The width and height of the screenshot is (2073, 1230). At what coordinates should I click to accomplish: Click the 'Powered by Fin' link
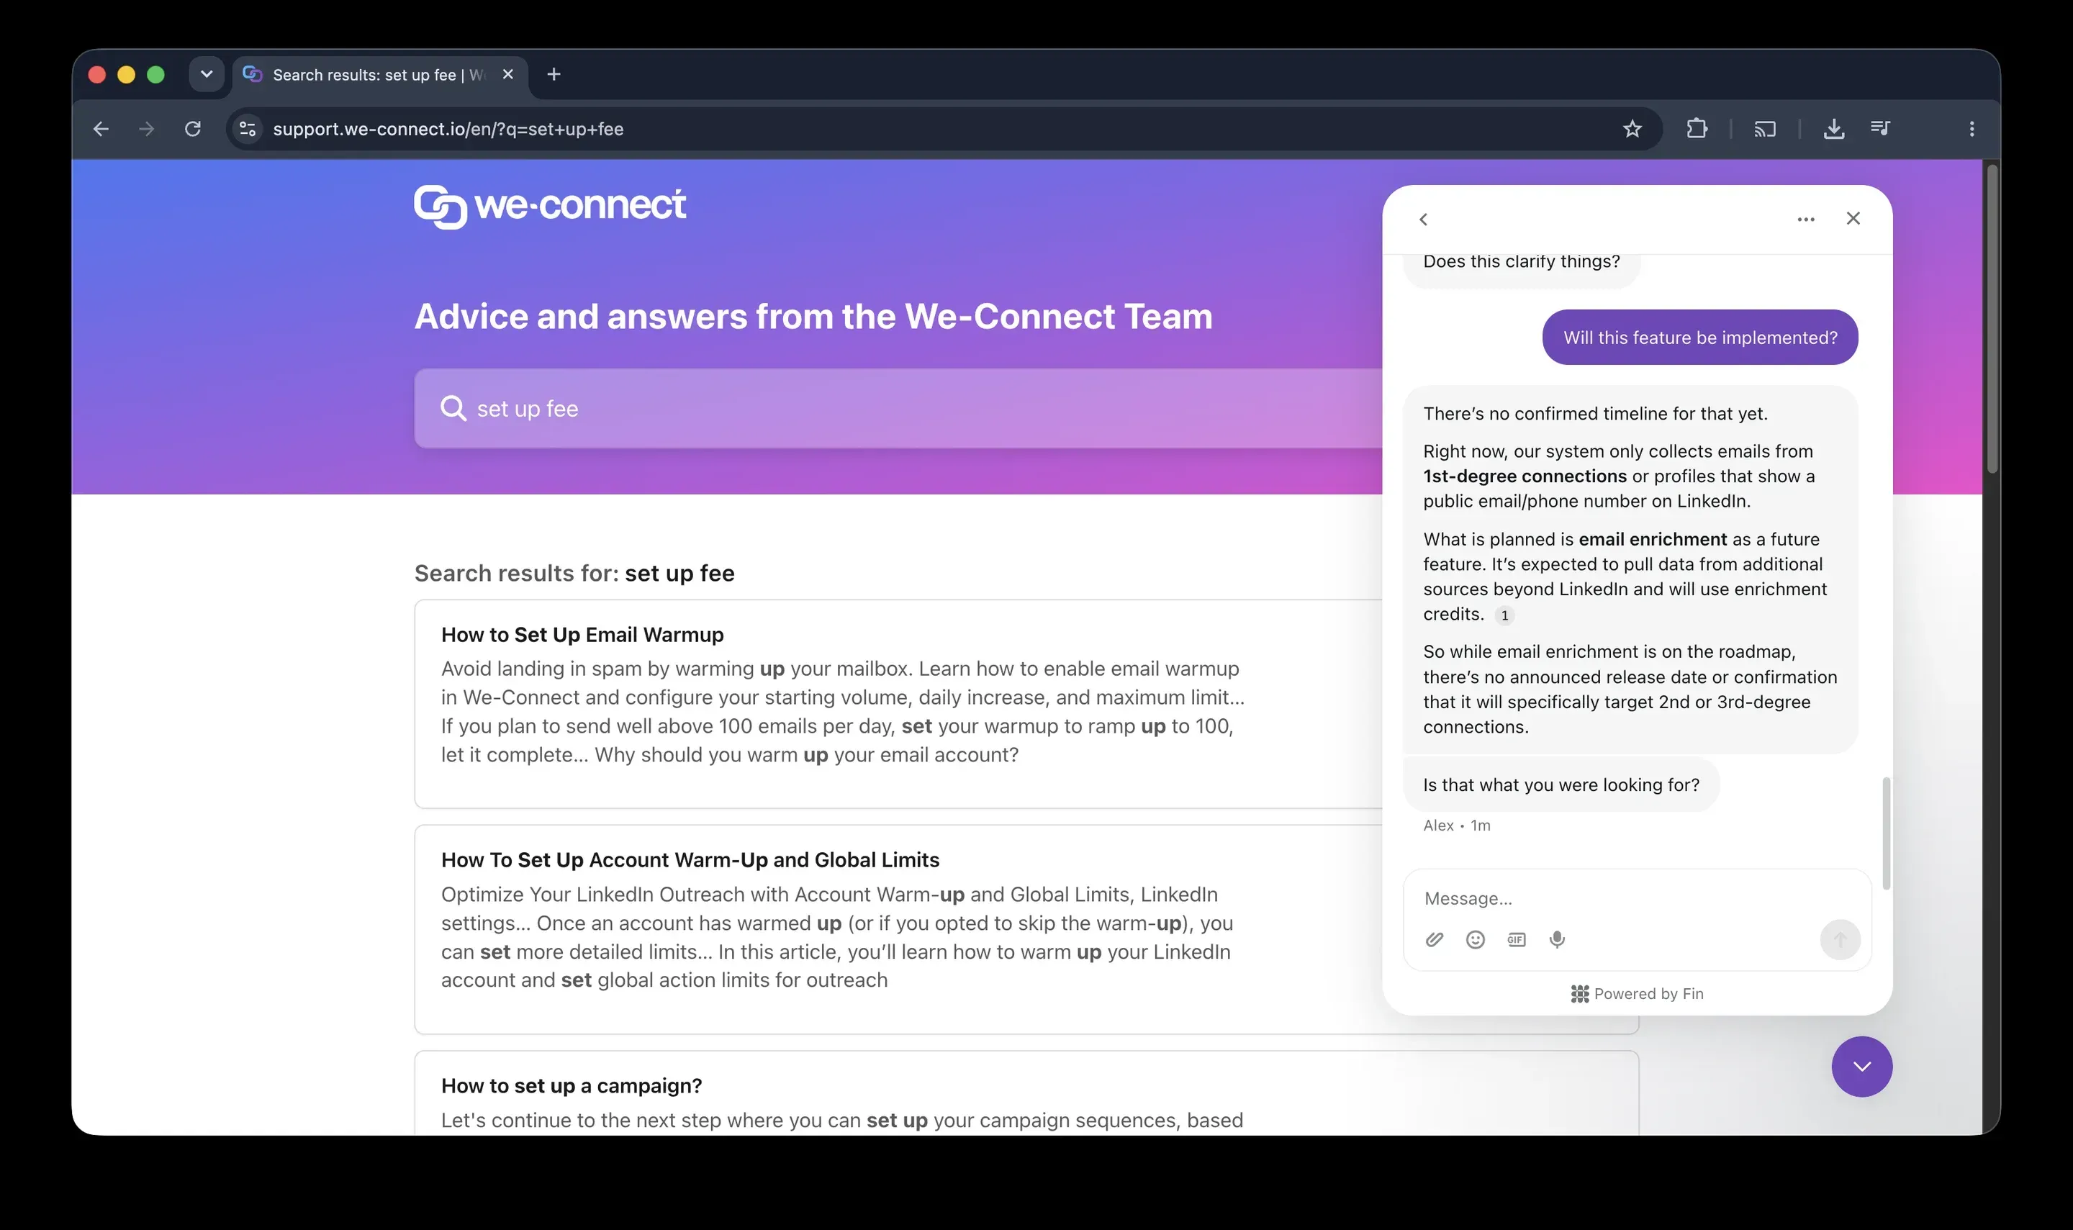(1637, 993)
